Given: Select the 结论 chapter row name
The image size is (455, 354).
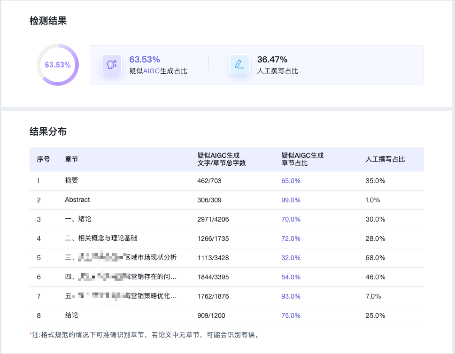Looking at the screenshot, I should pyautogui.click(x=72, y=316).
